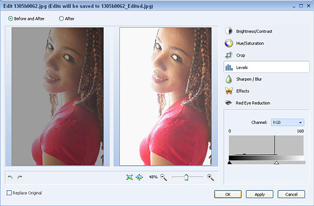Select the Levels option
Image resolution: width=314 pixels, height=206 pixels.
pos(266,67)
